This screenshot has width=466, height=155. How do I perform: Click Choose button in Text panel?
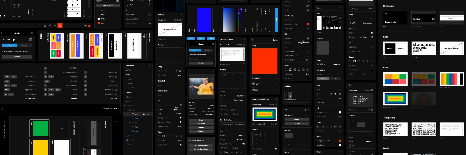pos(297,123)
